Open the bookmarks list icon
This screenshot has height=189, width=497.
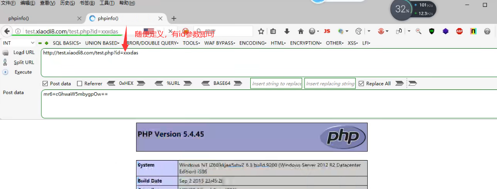click(273, 31)
